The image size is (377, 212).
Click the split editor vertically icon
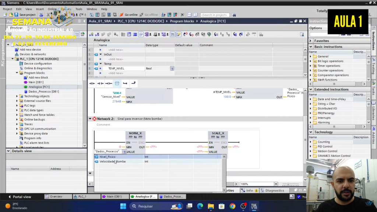tap(195, 15)
